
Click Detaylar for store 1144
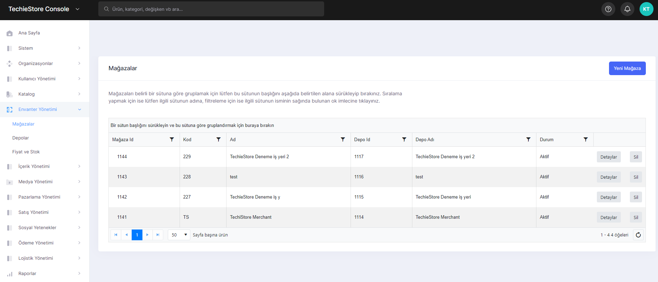point(609,157)
